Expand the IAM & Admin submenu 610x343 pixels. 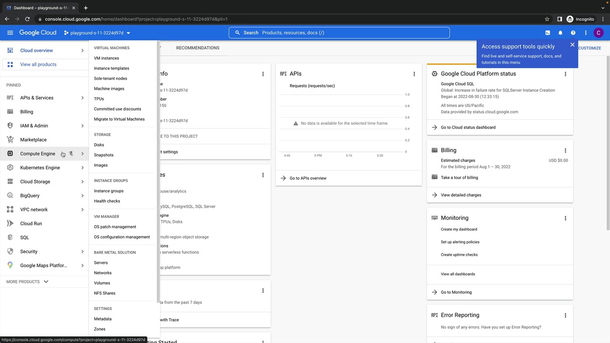[x=82, y=126]
